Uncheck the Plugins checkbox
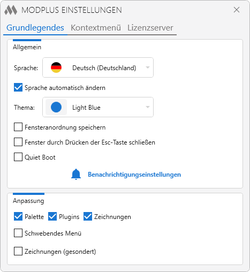 click(52, 216)
